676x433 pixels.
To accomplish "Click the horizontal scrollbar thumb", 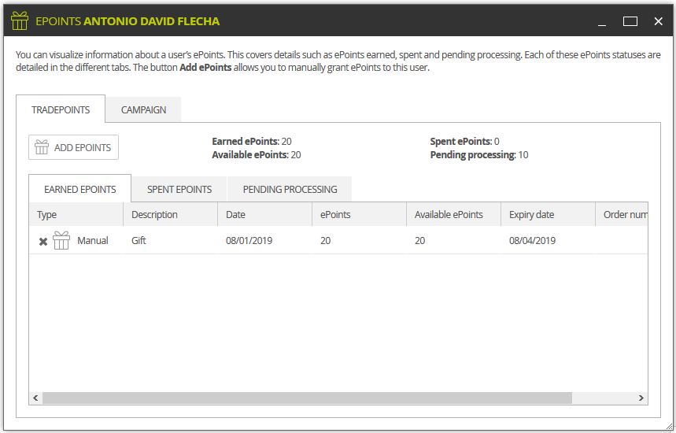I will click(307, 398).
